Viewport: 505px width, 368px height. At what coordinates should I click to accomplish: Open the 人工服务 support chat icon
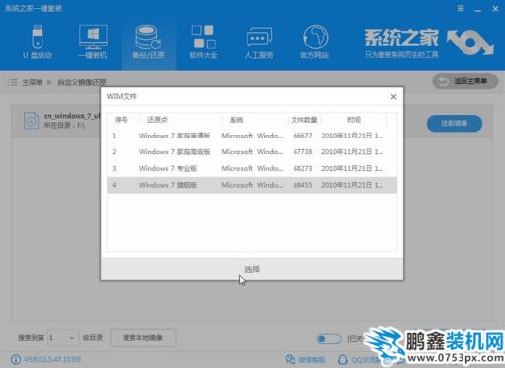(x=259, y=42)
